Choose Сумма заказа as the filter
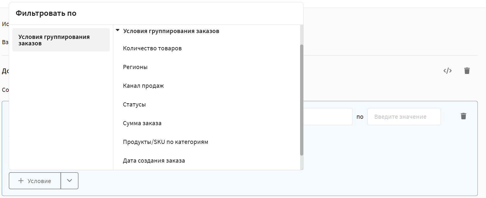This screenshot has width=486, height=198. tap(142, 123)
